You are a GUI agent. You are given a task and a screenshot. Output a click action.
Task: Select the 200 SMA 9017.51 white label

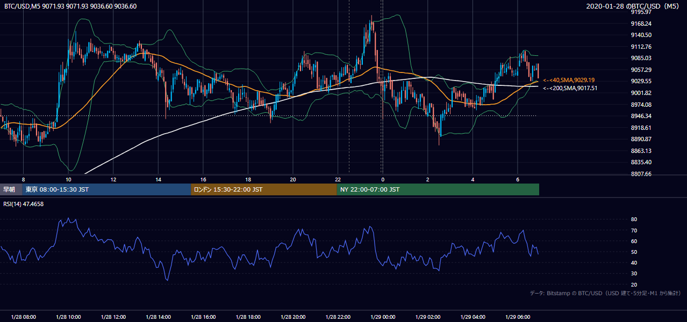click(x=570, y=88)
